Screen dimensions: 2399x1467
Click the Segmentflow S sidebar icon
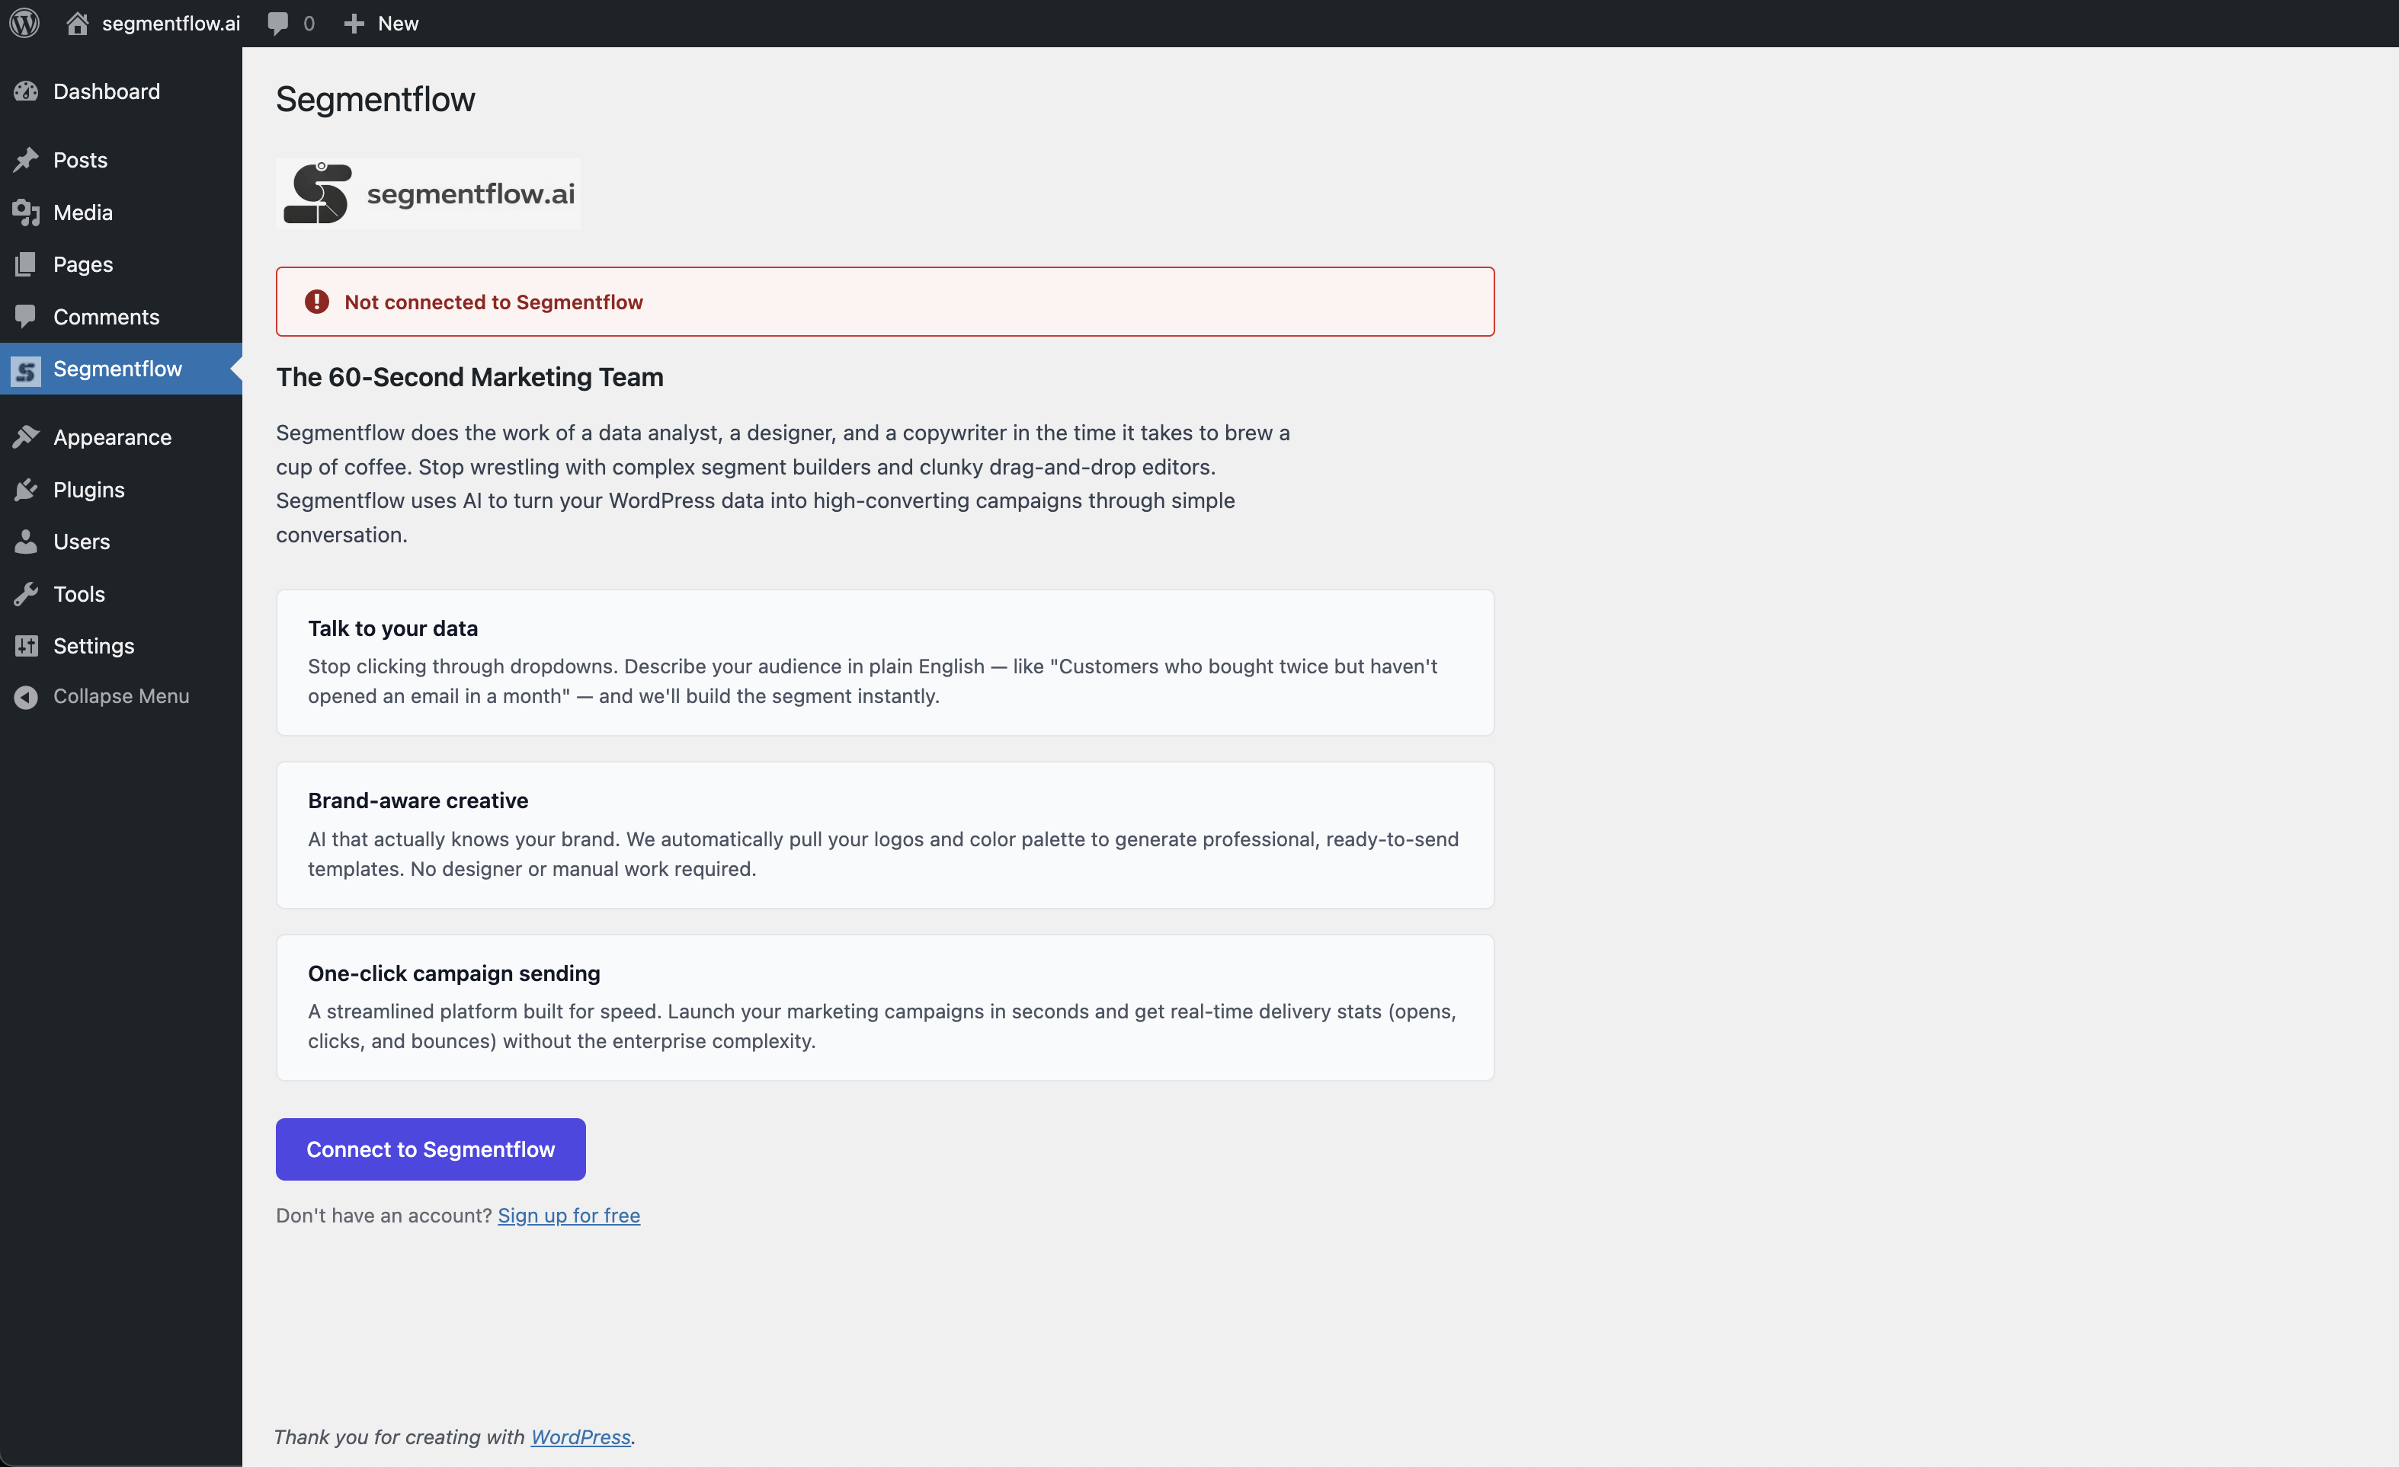coord(26,369)
